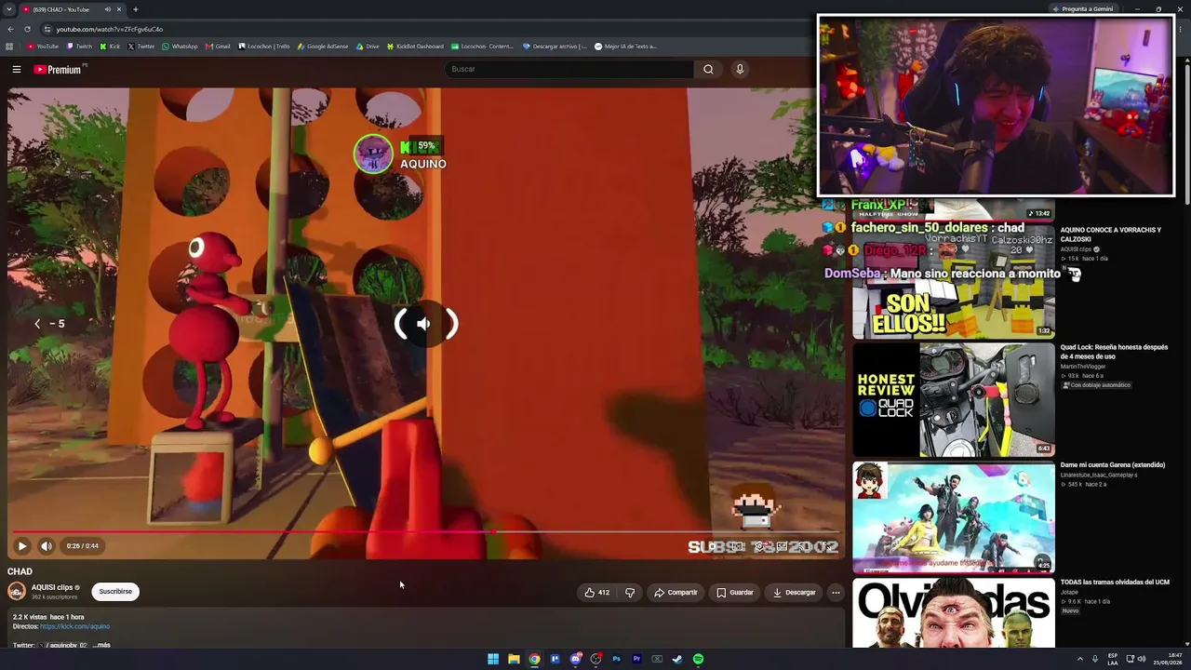
Task: Open the YouTube guide hamburger menu
Action: 16,69
